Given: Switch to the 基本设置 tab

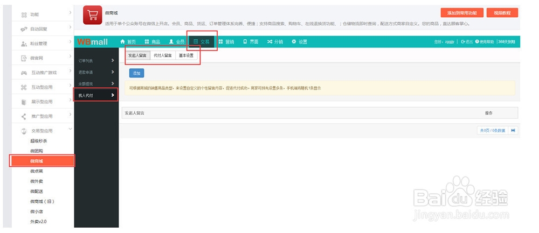Looking at the screenshot, I should (186, 55).
